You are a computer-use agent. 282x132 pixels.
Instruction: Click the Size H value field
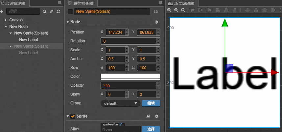pos(146,68)
